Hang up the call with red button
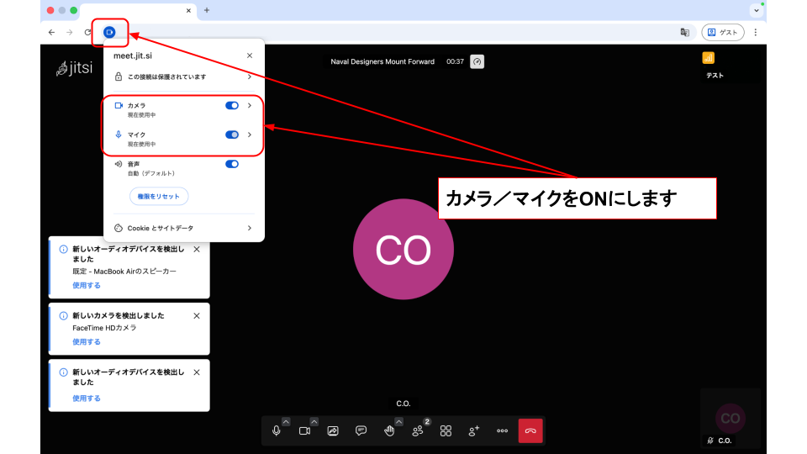Screen dimensions: 807x454 tap(530, 430)
